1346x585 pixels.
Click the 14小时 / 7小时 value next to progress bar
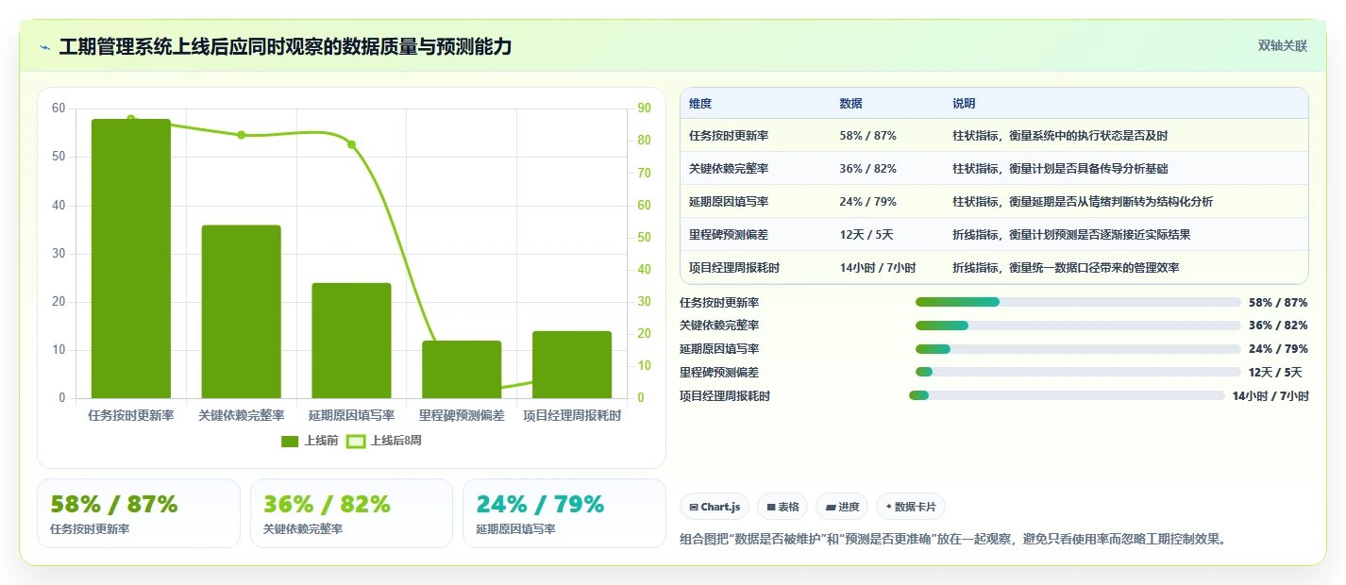[1270, 396]
